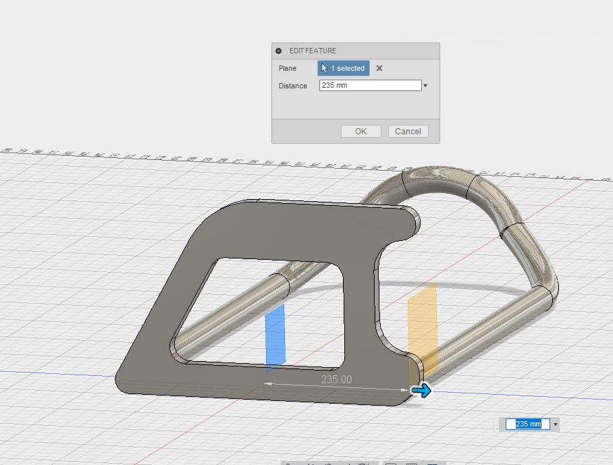Click the Distance field in the dialog
The image size is (613, 465).
[x=369, y=86]
